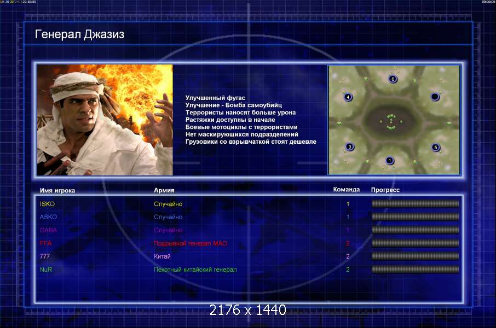Click 'Подрывной генерал МАО' army entry
Image resolution: width=496 pixels, height=328 pixels.
tap(191, 243)
